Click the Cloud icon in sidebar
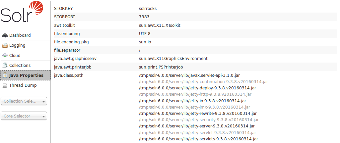 click(x=5, y=55)
